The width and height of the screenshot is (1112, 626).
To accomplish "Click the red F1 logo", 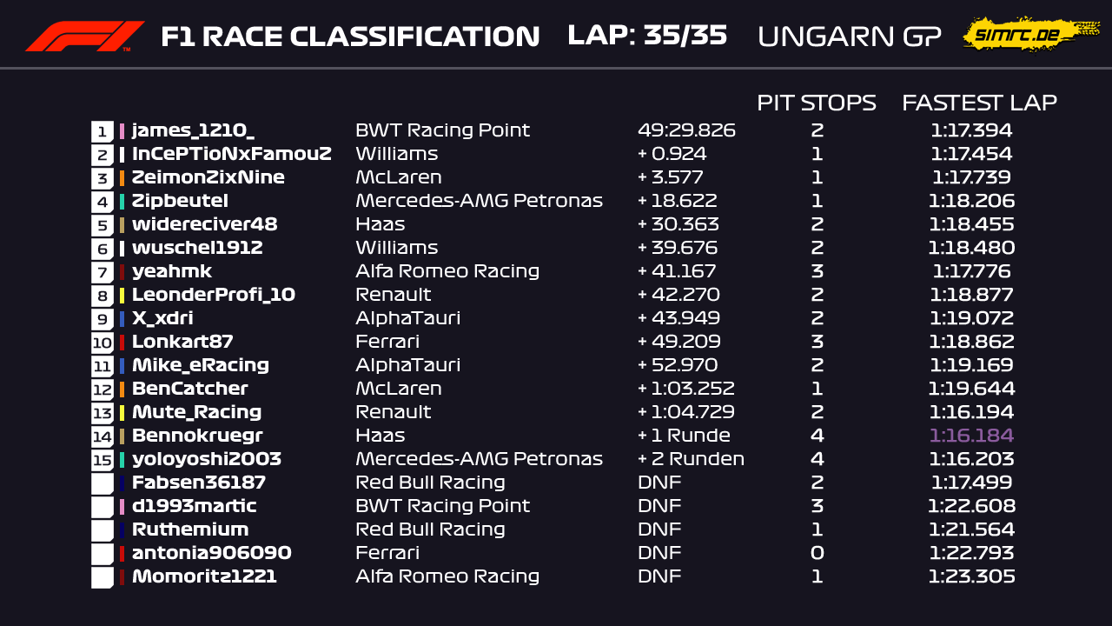I will (85, 37).
